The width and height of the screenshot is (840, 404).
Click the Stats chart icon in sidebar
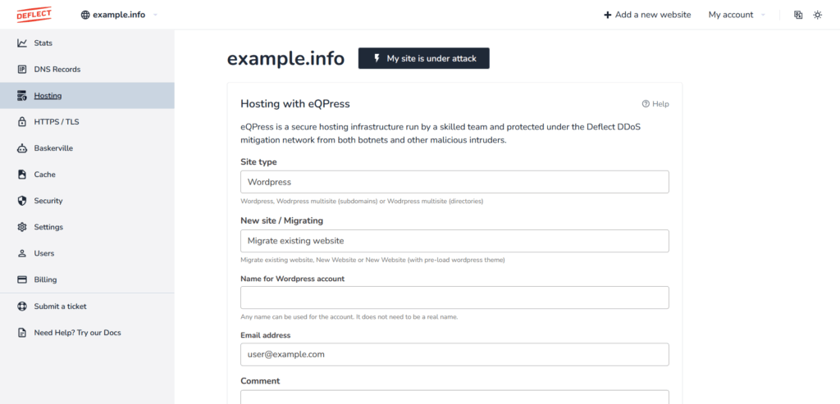click(x=22, y=43)
